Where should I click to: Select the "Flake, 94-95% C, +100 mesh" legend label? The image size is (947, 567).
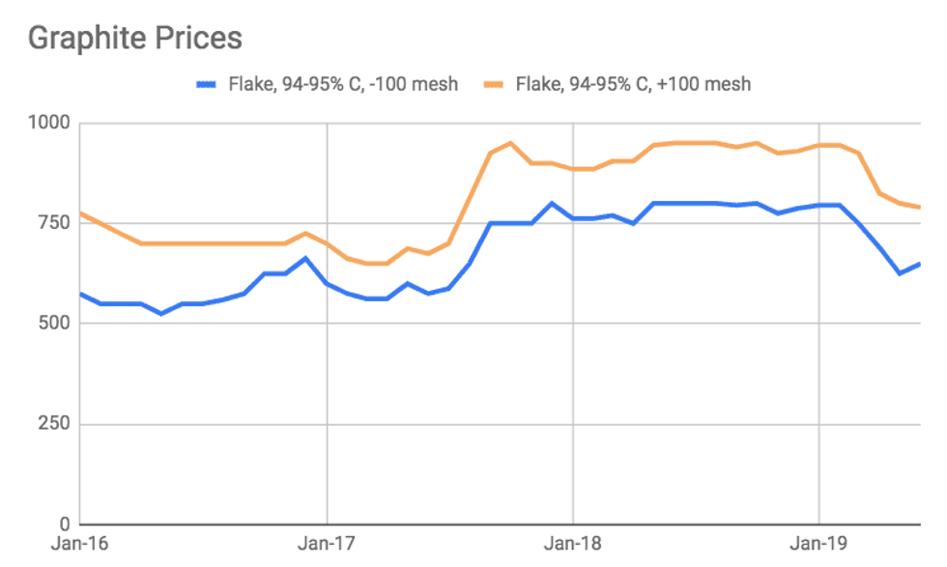pos(633,84)
